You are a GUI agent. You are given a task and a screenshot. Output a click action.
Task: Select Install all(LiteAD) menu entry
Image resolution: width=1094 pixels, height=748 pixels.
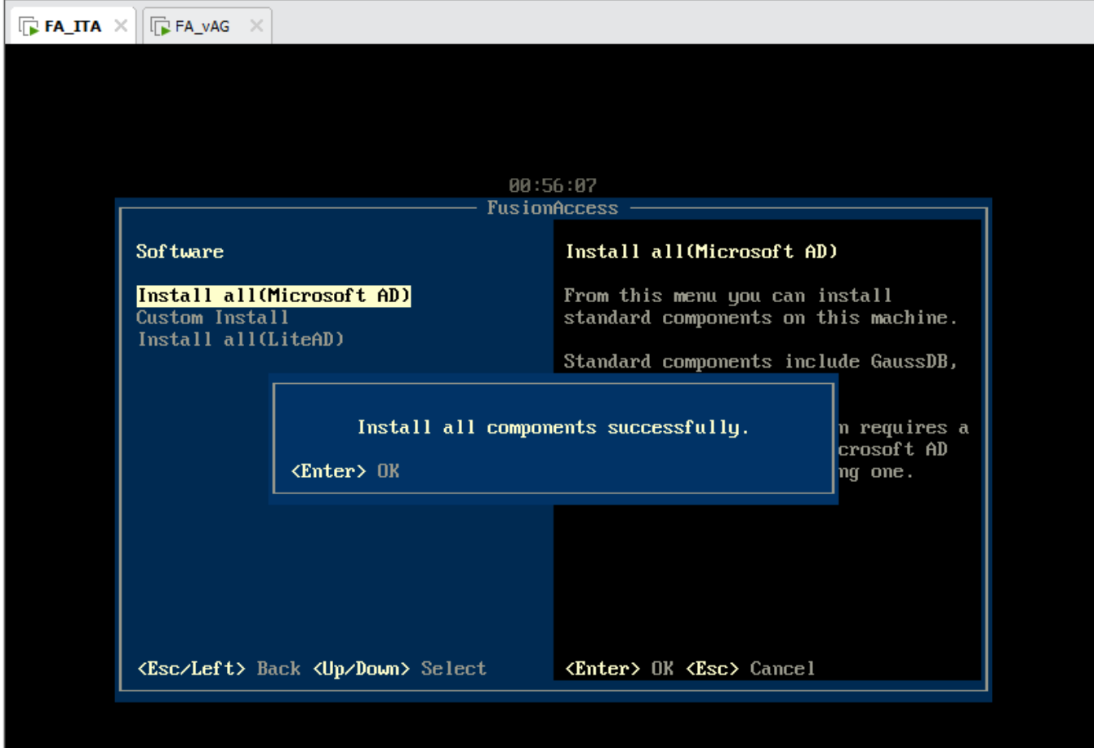pos(241,340)
